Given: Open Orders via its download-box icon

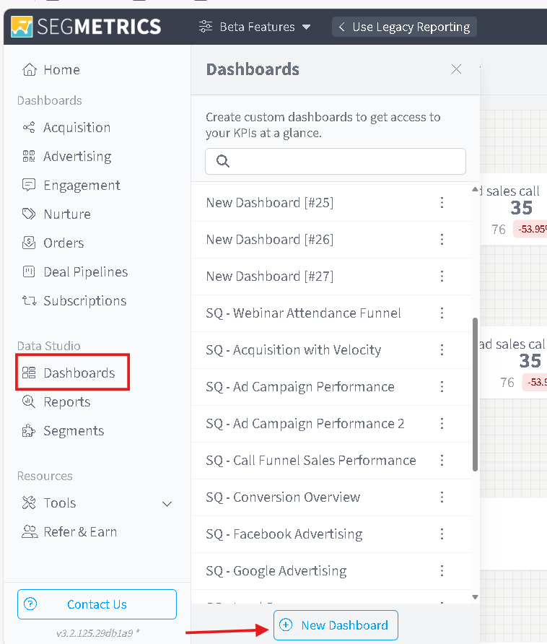Looking at the screenshot, I should point(29,243).
